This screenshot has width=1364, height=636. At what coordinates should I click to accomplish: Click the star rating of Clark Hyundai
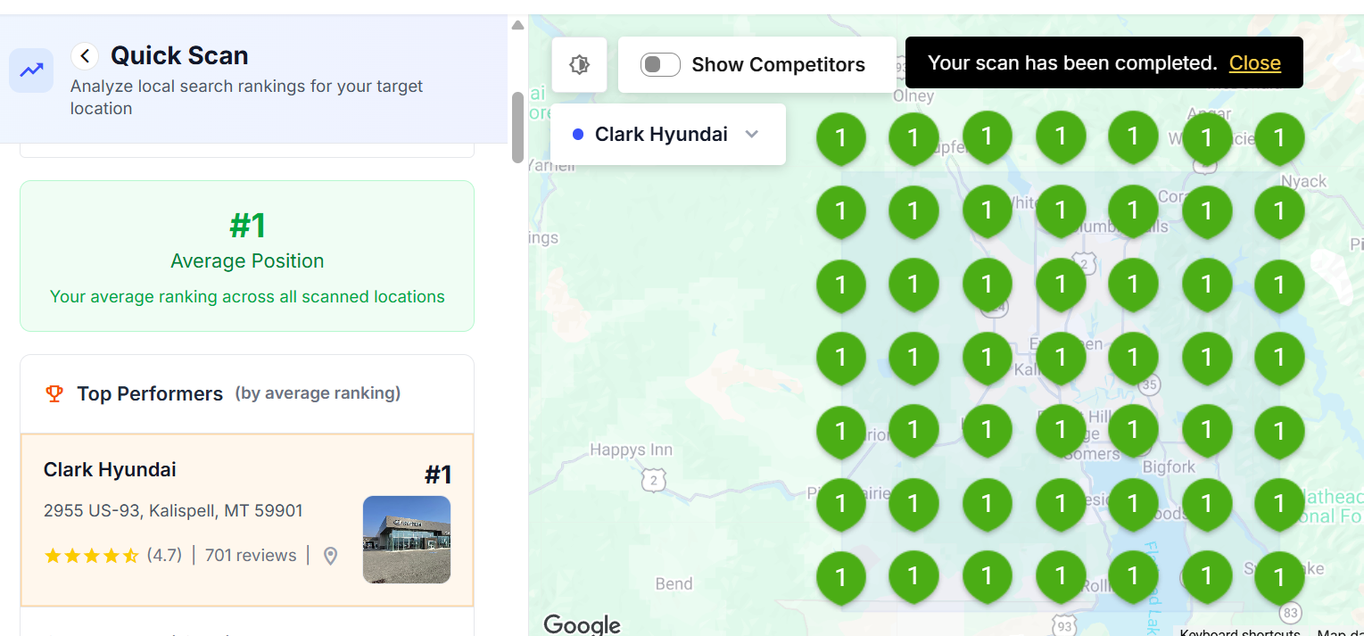pyautogui.click(x=91, y=556)
